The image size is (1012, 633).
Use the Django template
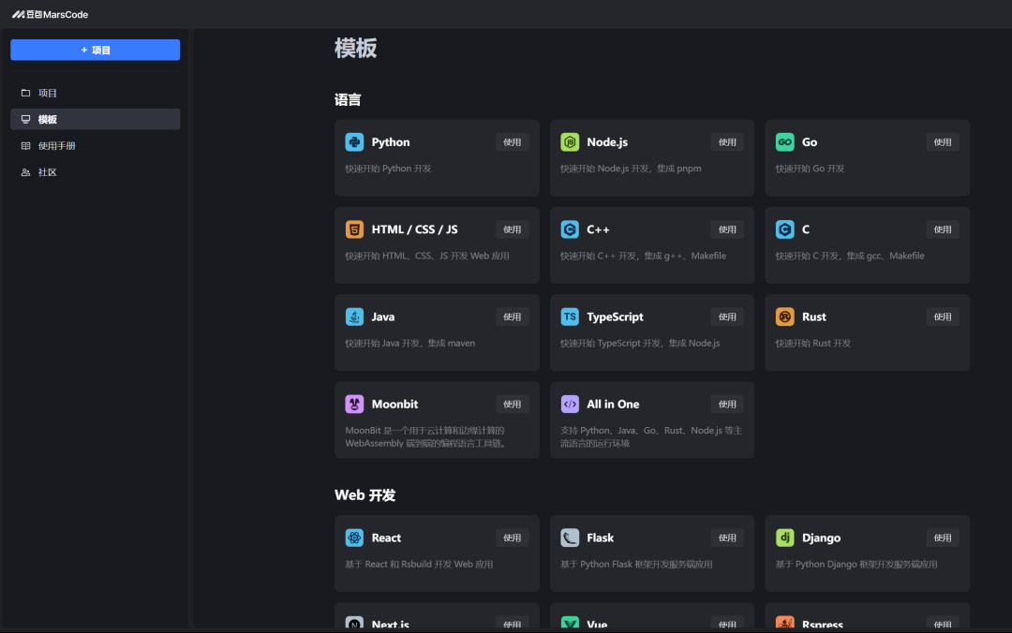(x=943, y=537)
